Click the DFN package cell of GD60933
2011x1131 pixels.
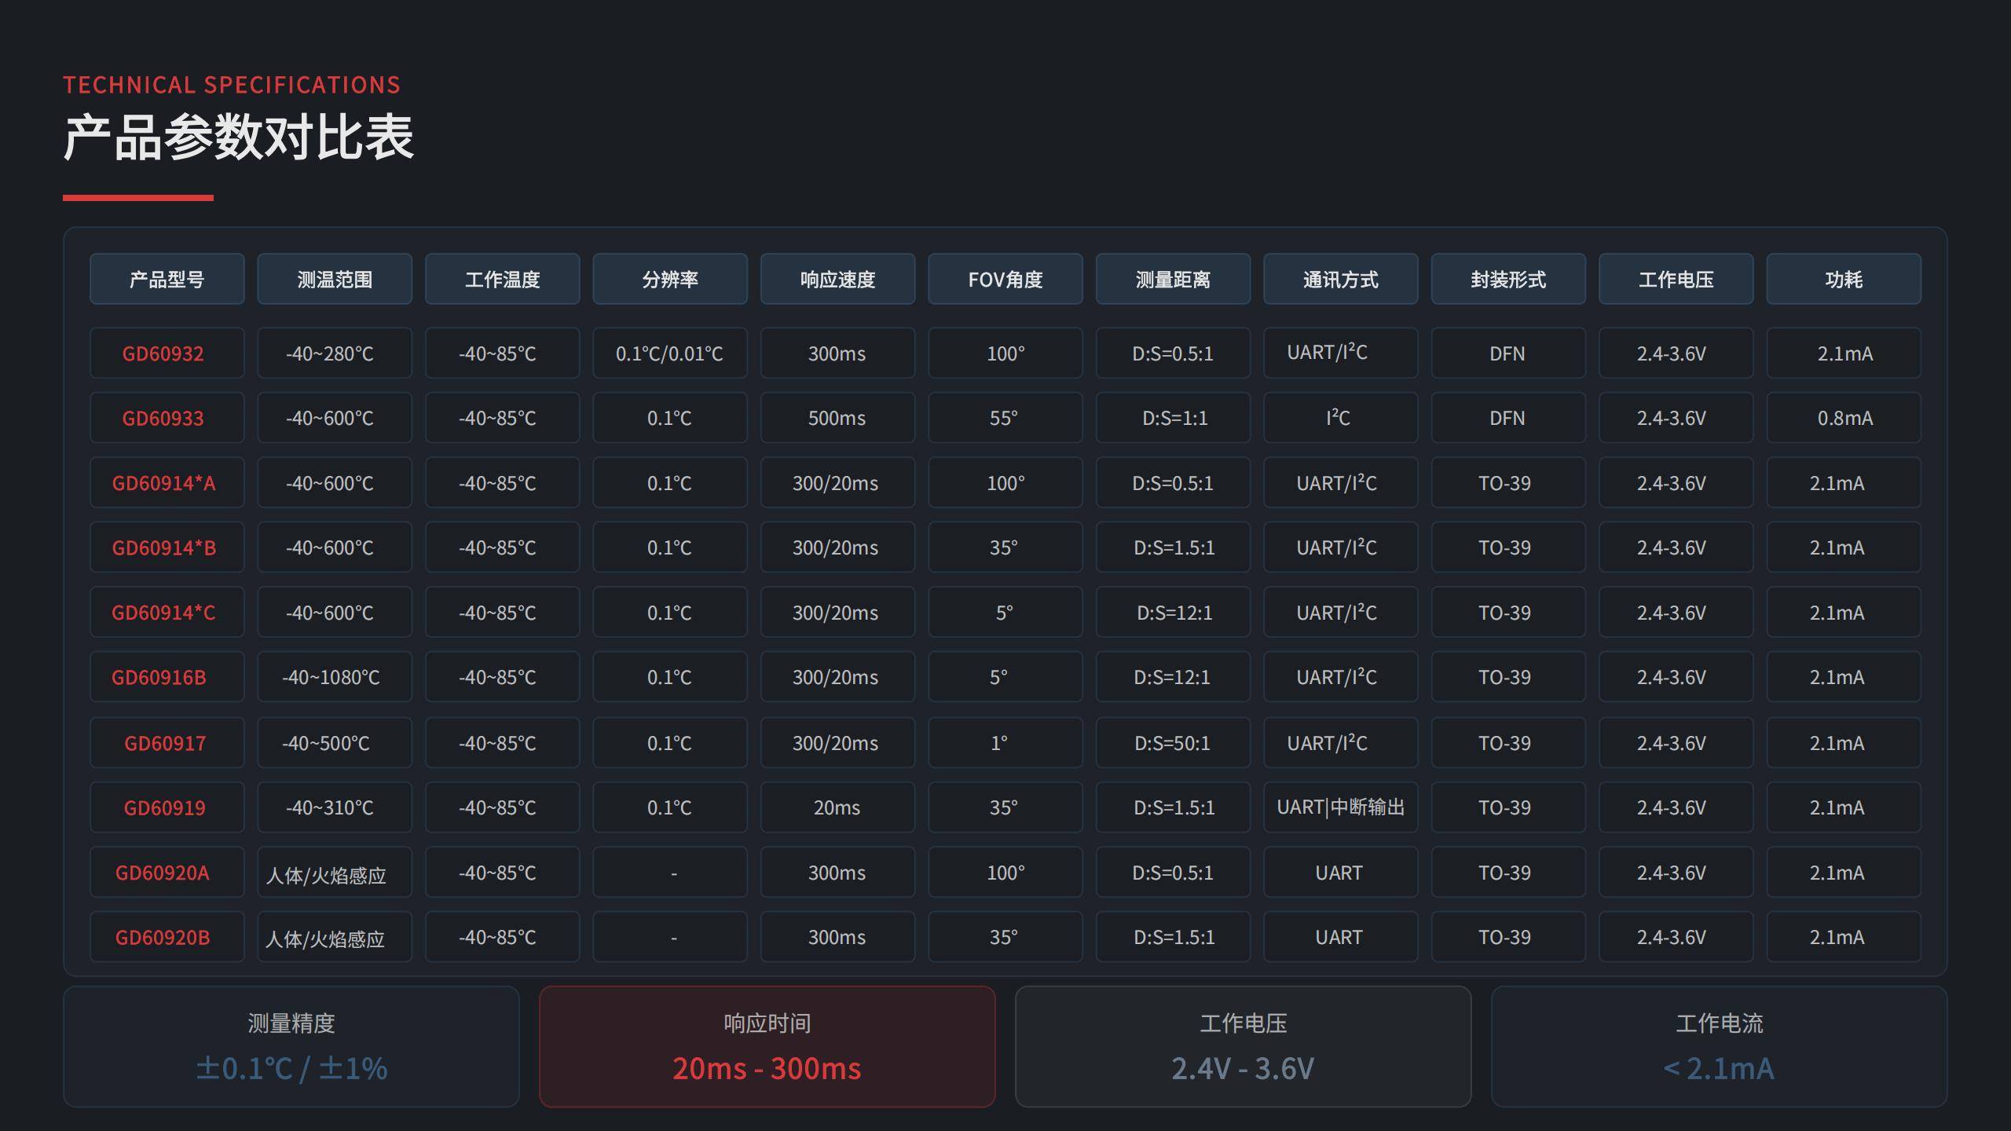click(1508, 418)
